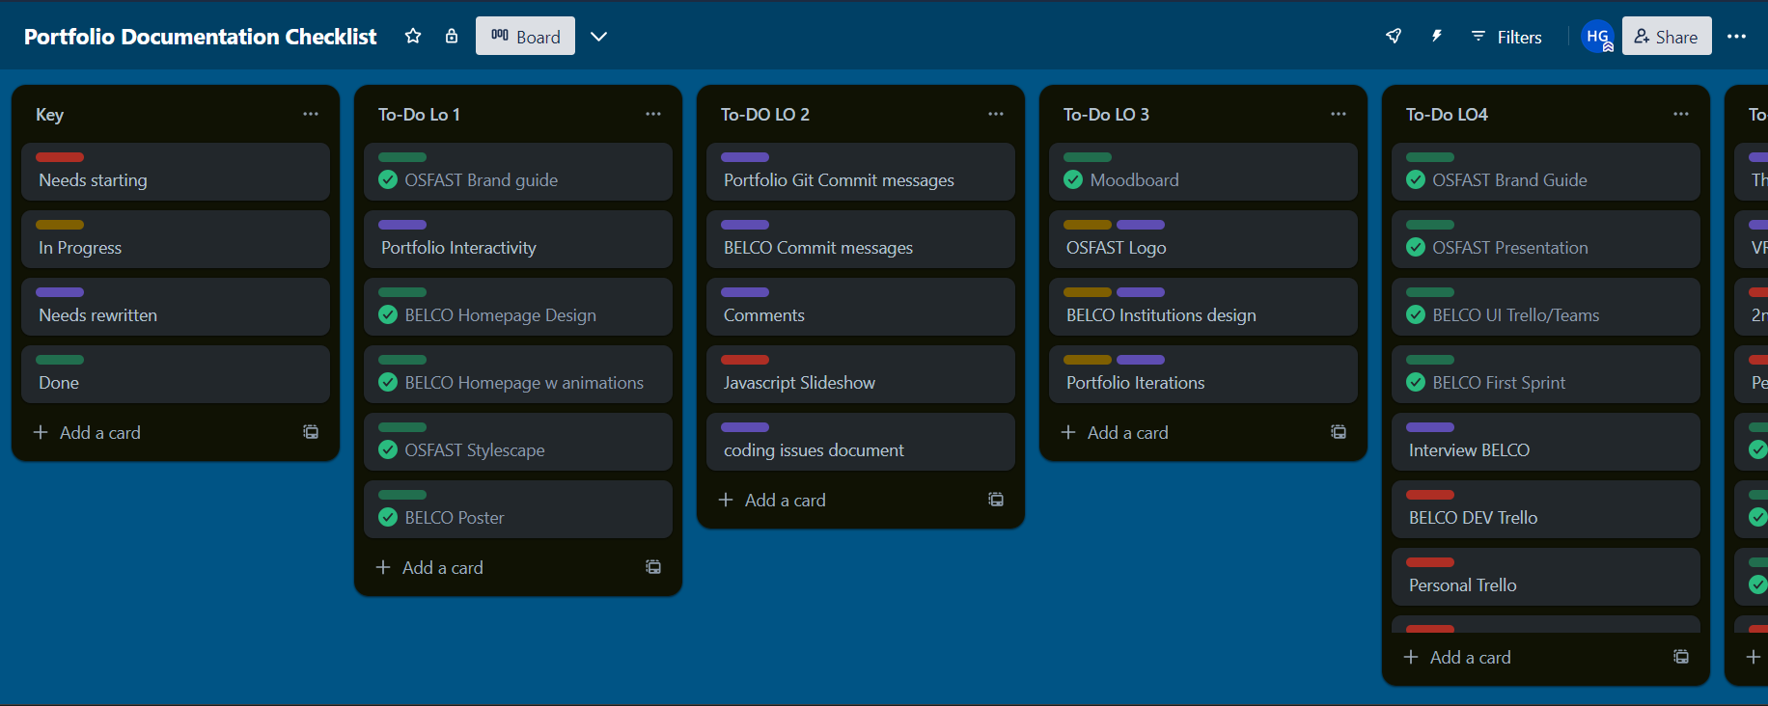Add a card to To-Do LO4
Image resolution: width=1768 pixels, height=706 pixels.
(1529, 657)
